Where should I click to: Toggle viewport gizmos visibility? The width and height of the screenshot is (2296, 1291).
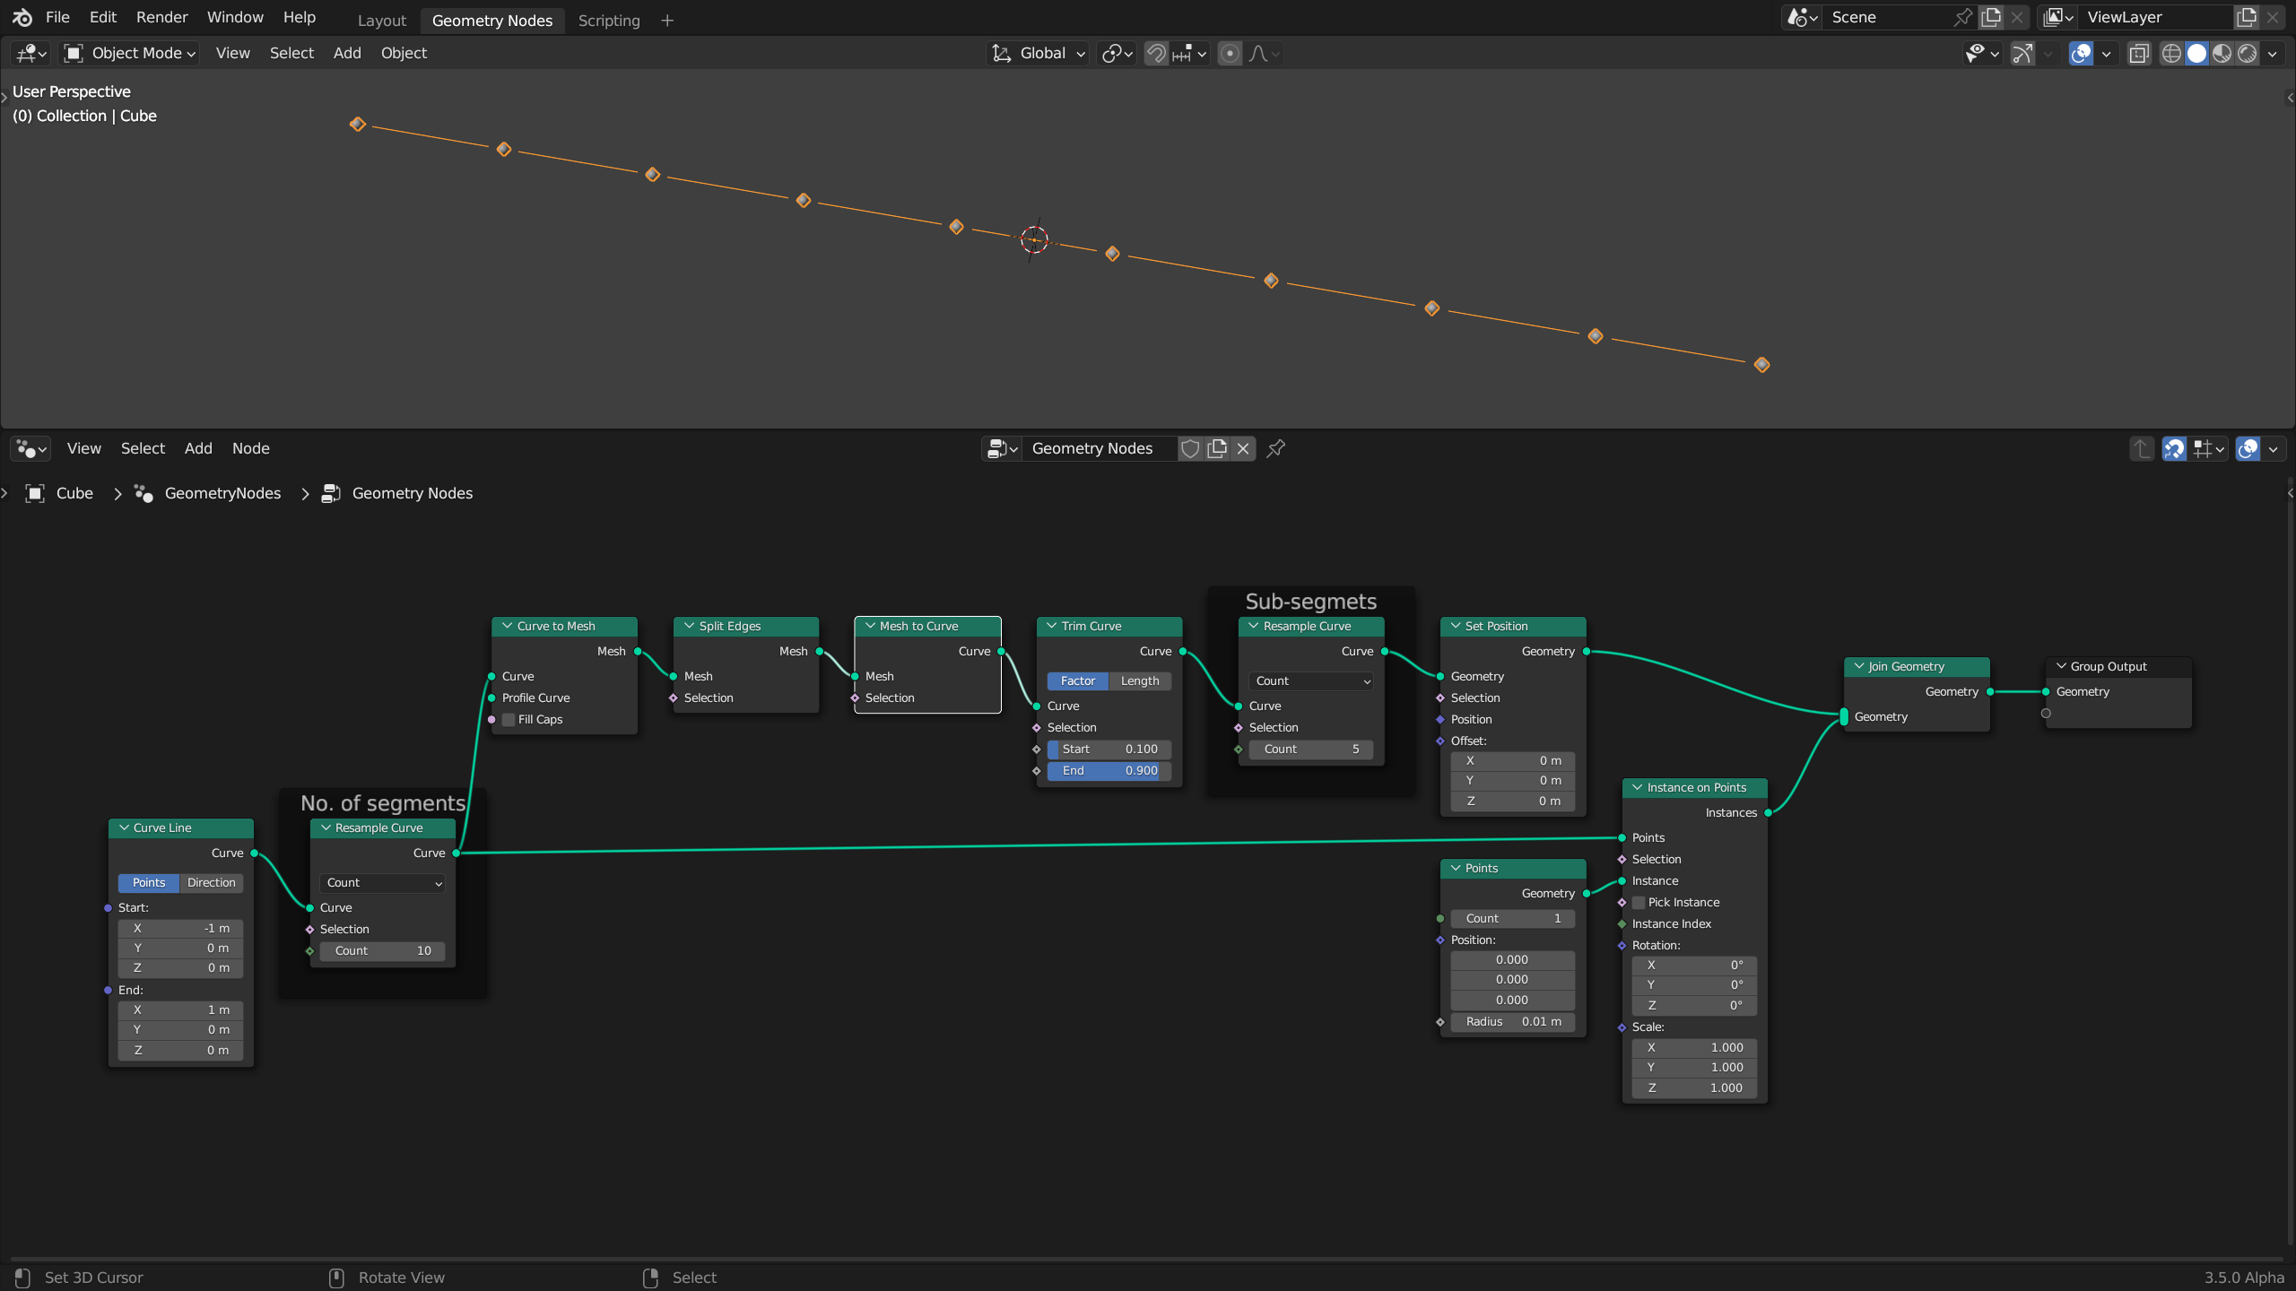pyautogui.click(x=2022, y=53)
